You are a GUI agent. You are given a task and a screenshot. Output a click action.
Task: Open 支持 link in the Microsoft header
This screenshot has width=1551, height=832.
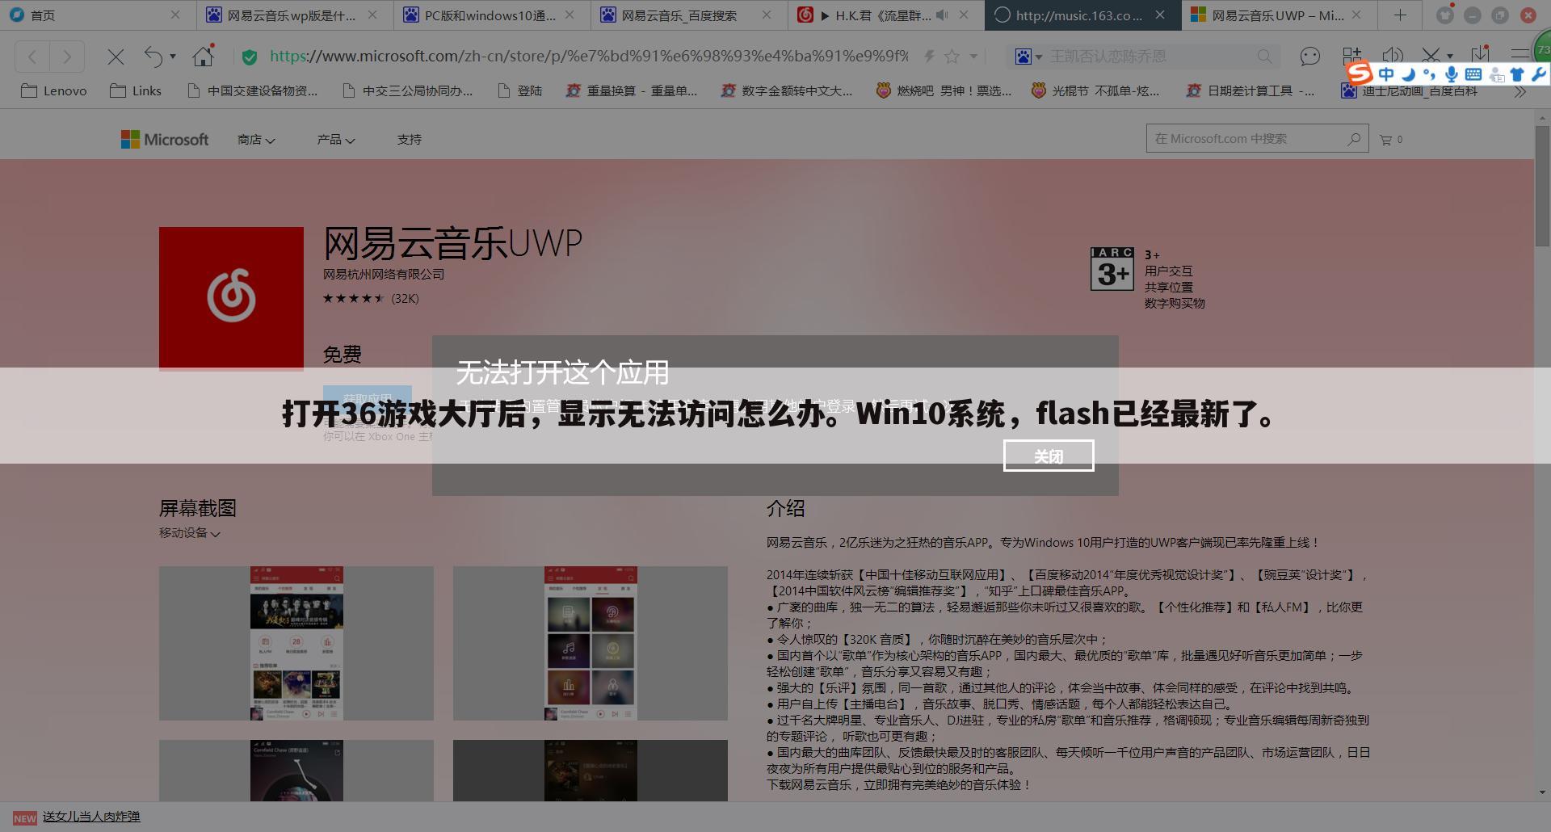tap(409, 140)
